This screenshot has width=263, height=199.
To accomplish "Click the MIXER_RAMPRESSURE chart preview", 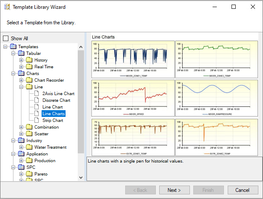I will 216,98.
